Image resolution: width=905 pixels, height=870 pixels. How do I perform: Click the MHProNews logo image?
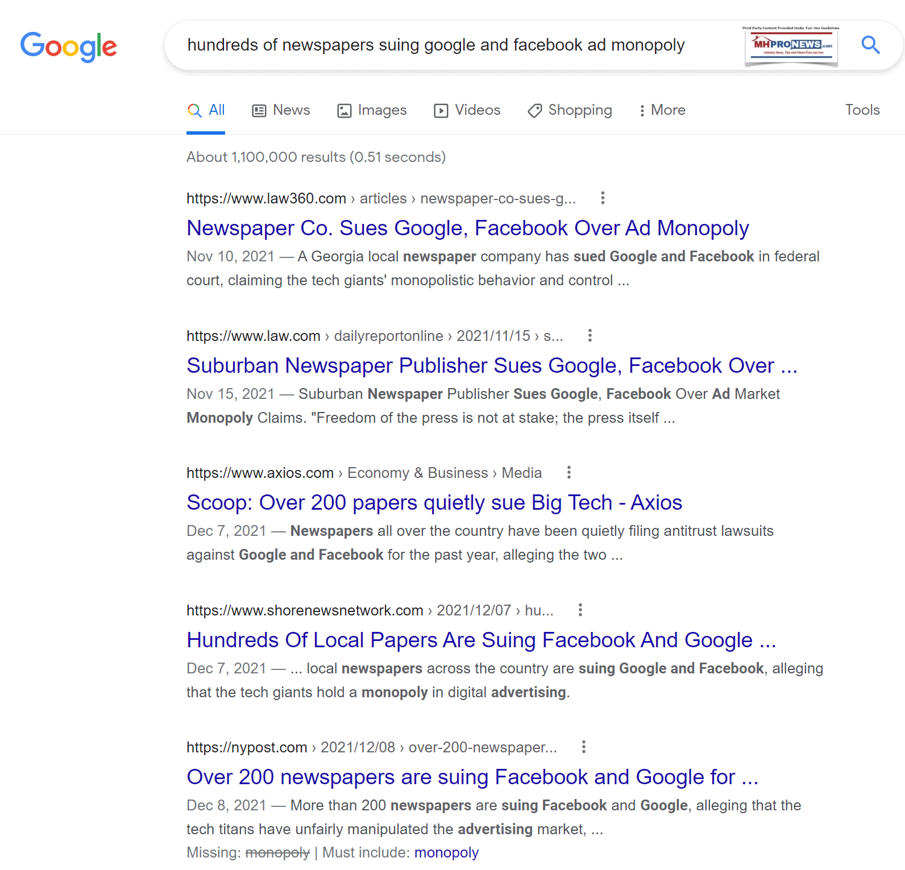[791, 46]
